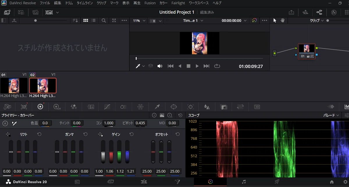Open the Curves palette icon
Viewport: 349px width, 187px height.
click(x=107, y=107)
